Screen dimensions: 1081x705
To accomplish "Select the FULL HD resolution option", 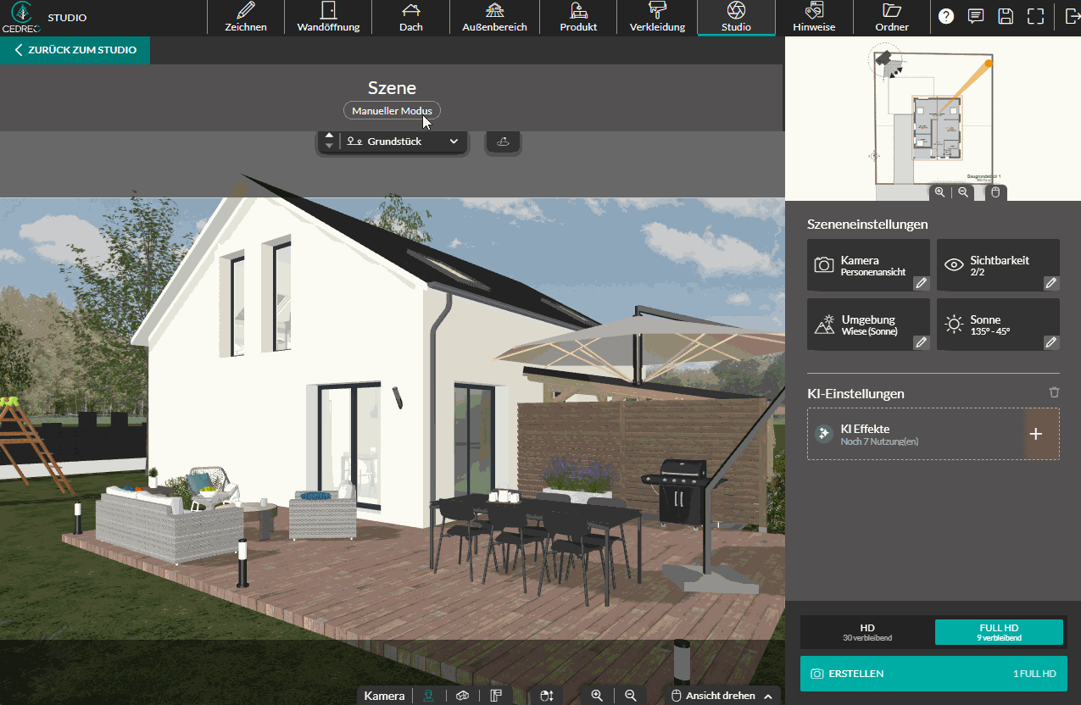I will click(x=999, y=632).
